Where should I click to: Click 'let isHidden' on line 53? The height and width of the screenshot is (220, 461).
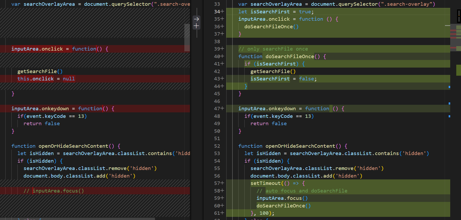click(262, 153)
